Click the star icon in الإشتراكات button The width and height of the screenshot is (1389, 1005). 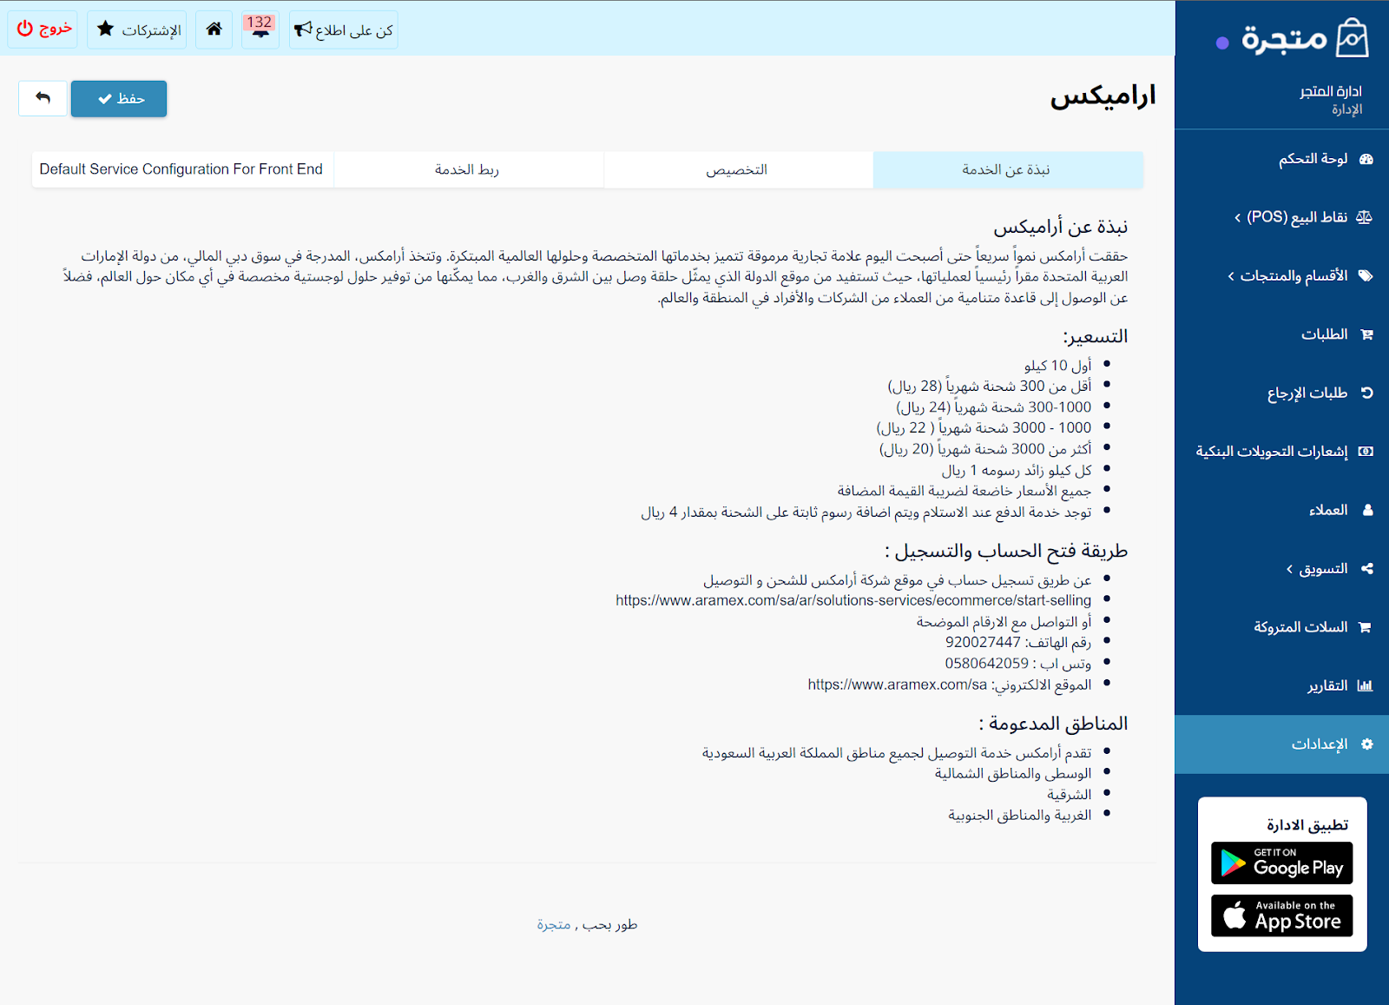106,29
